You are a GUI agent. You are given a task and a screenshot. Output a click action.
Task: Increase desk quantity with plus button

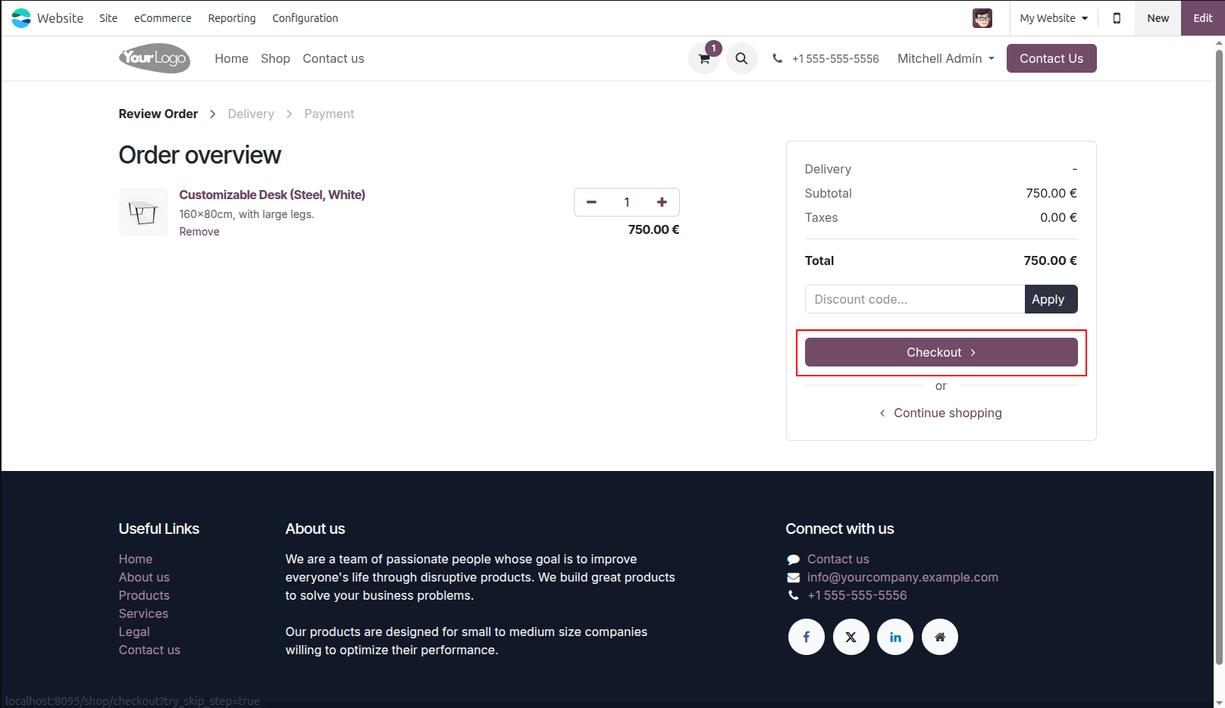(662, 202)
